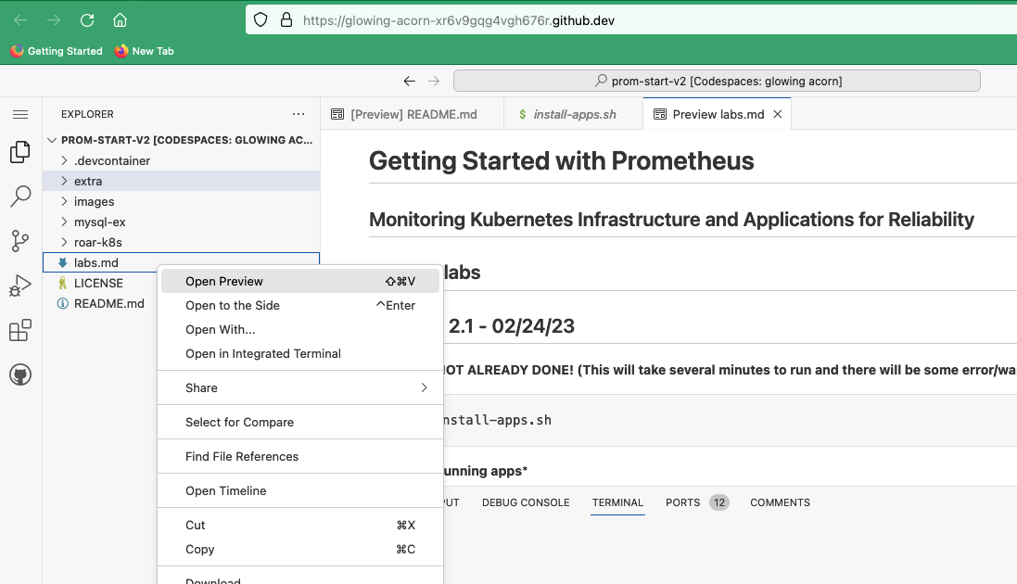
Task: Open the GitHub view icon
Action: point(19,375)
